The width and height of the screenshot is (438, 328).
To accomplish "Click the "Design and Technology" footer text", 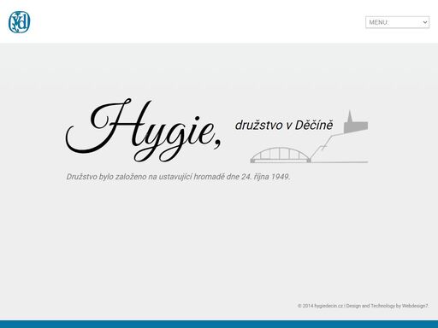I will [370, 306].
